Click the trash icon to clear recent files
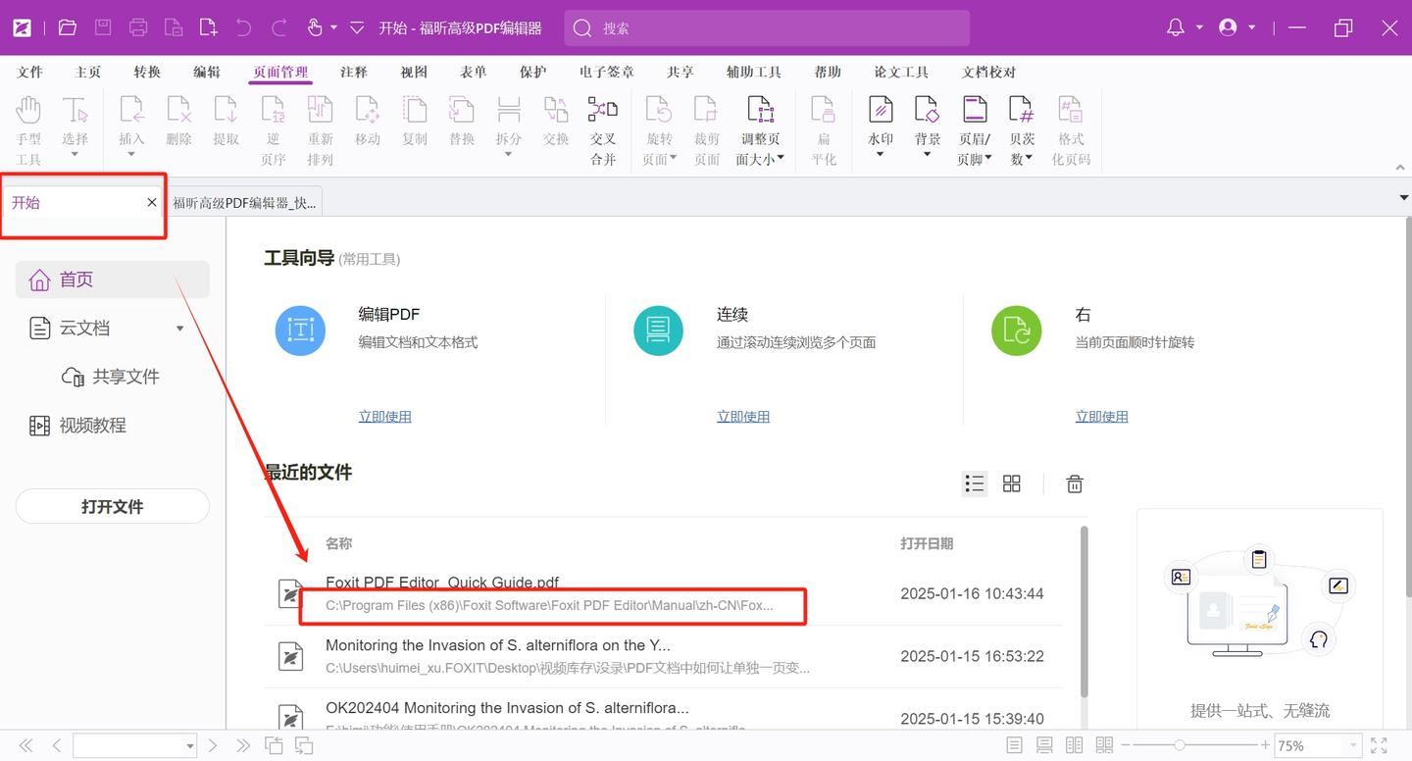Image resolution: width=1412 pixels, height=761 pixels. pos(1075,483)
